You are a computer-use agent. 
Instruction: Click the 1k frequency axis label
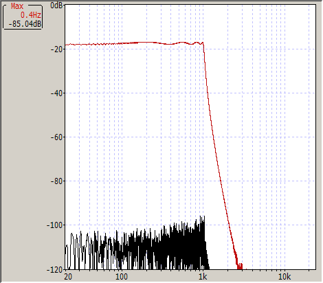coord(203,277)
